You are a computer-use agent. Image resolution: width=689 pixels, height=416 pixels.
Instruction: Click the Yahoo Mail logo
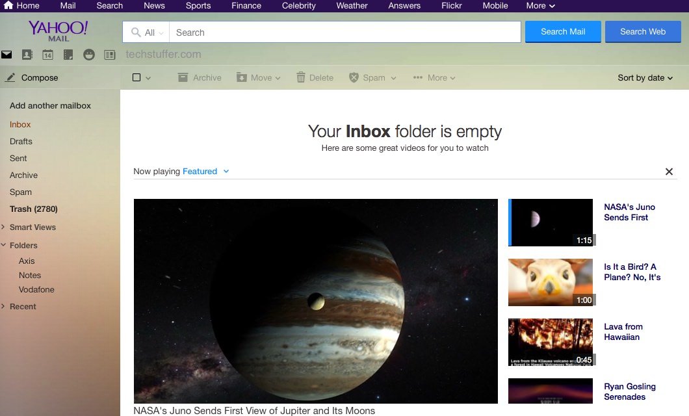(x=58, y=31)
